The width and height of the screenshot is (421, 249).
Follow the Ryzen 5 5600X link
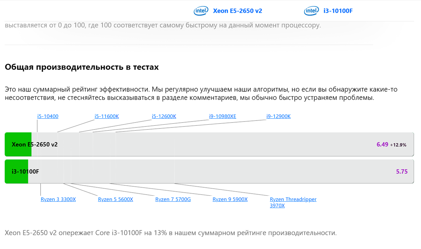(115, 199)
